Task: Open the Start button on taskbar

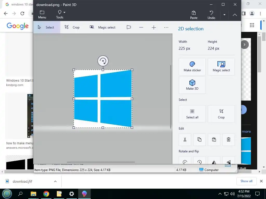Action: pyautogui.click(x=7, y=194)
